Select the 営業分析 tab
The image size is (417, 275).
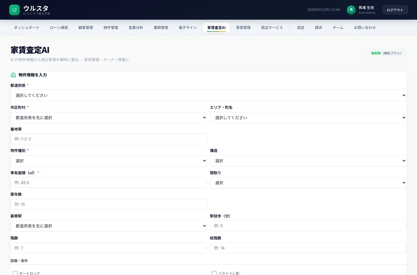point(136,28)
